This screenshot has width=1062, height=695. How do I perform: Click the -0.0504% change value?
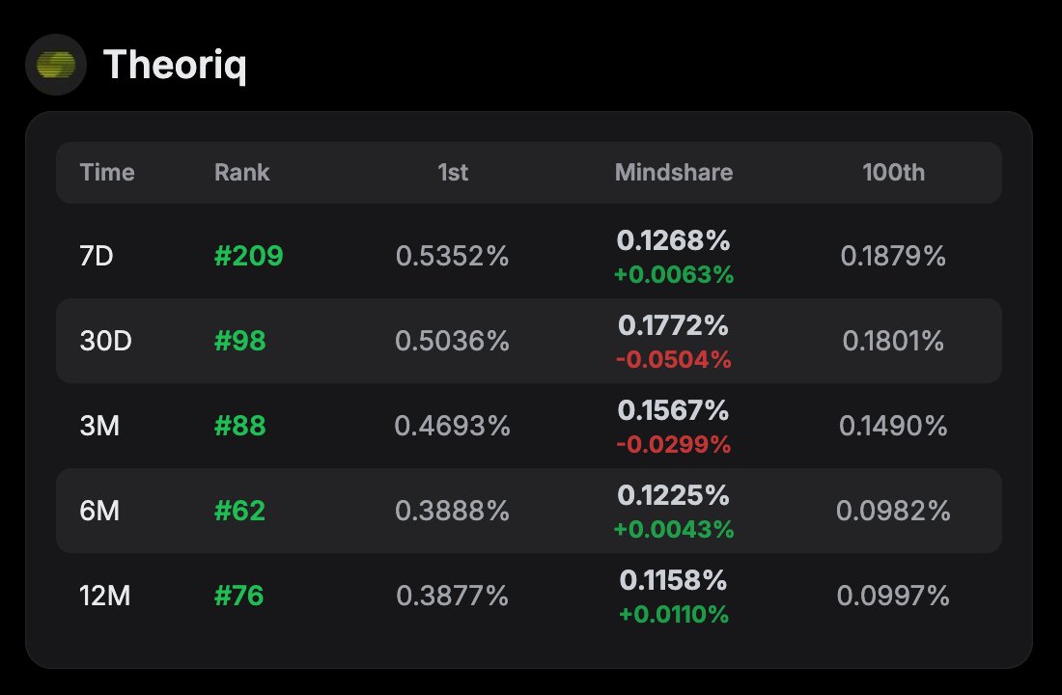[673, 360]
